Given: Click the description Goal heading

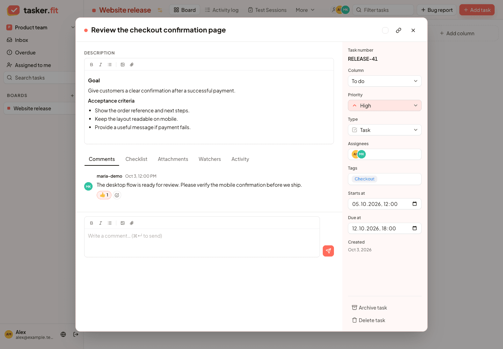Looking at the screenshot, I should [x=94, y=81].
